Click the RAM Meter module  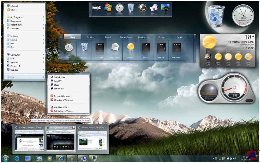pos(176,49)
